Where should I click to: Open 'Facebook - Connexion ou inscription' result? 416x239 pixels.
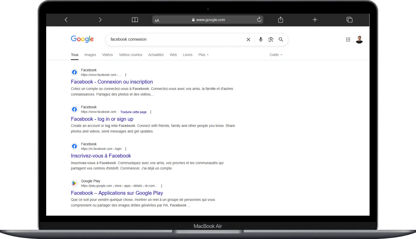112,82
